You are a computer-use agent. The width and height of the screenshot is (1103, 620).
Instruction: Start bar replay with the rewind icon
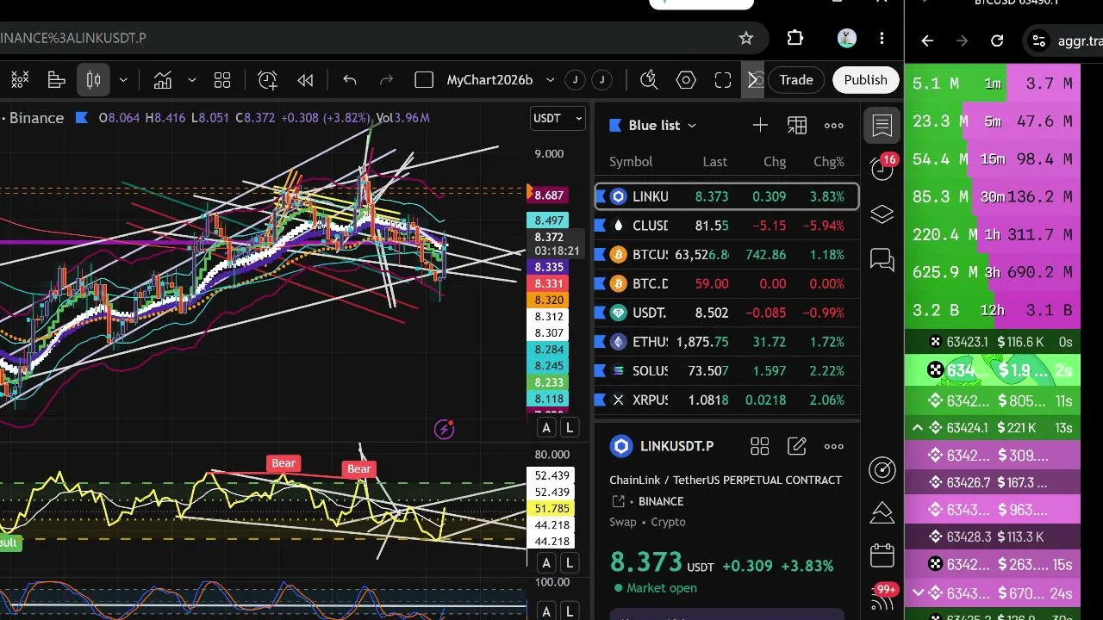305,80
